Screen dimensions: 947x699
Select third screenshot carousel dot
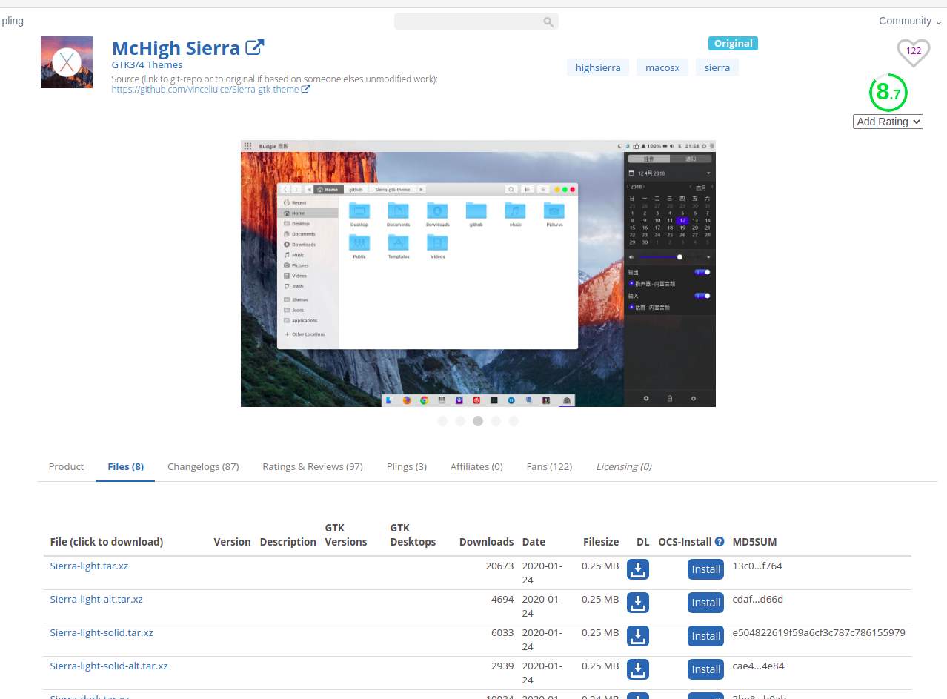[x=478, y=421]
